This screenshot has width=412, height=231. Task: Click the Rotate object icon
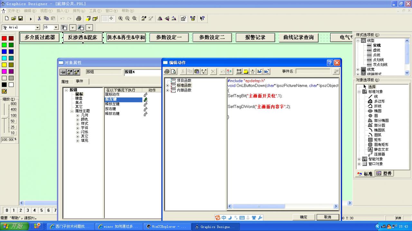click(174, 19)
